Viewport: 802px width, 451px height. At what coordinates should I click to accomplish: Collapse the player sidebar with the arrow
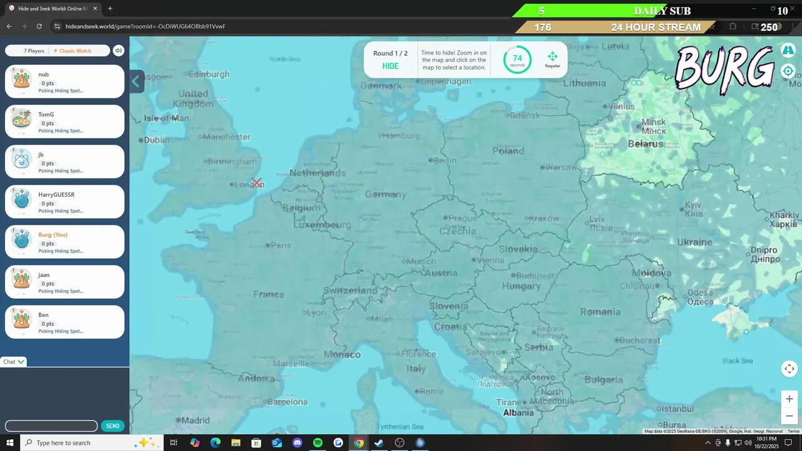[x=136, y=81]
